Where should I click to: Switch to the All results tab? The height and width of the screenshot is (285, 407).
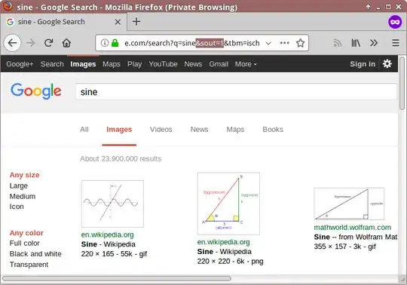pyautogui.click(x=84, y=129)
